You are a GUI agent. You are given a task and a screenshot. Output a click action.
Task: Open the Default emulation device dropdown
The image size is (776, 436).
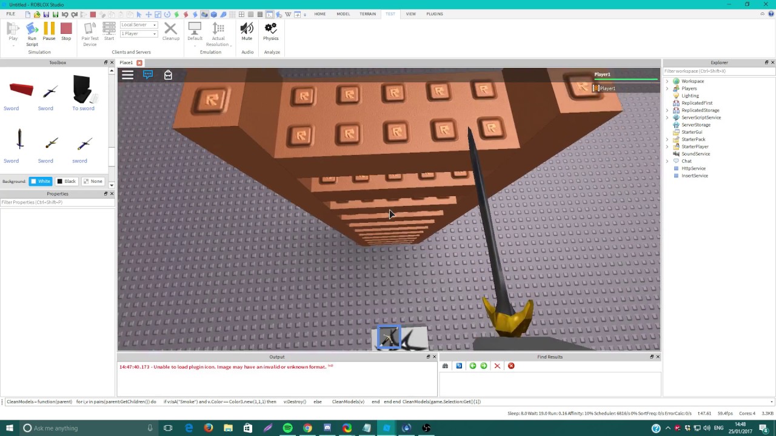point(195,34)
